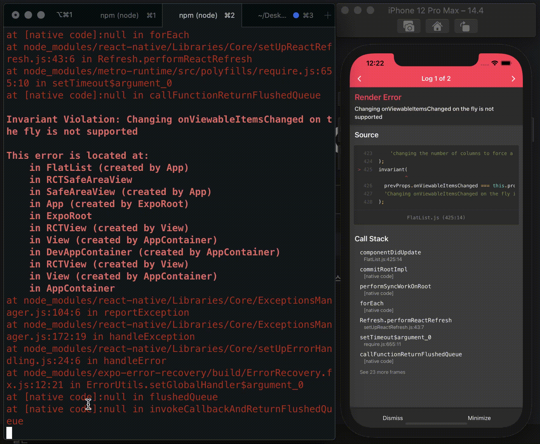This screenshot has width=540, height=444.
Task: Click the battery icon in simulator
Action: click(506, 63)
